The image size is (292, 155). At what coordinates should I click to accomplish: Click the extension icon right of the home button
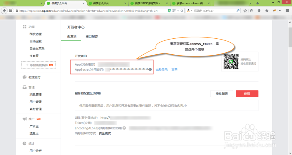(274, 11)
